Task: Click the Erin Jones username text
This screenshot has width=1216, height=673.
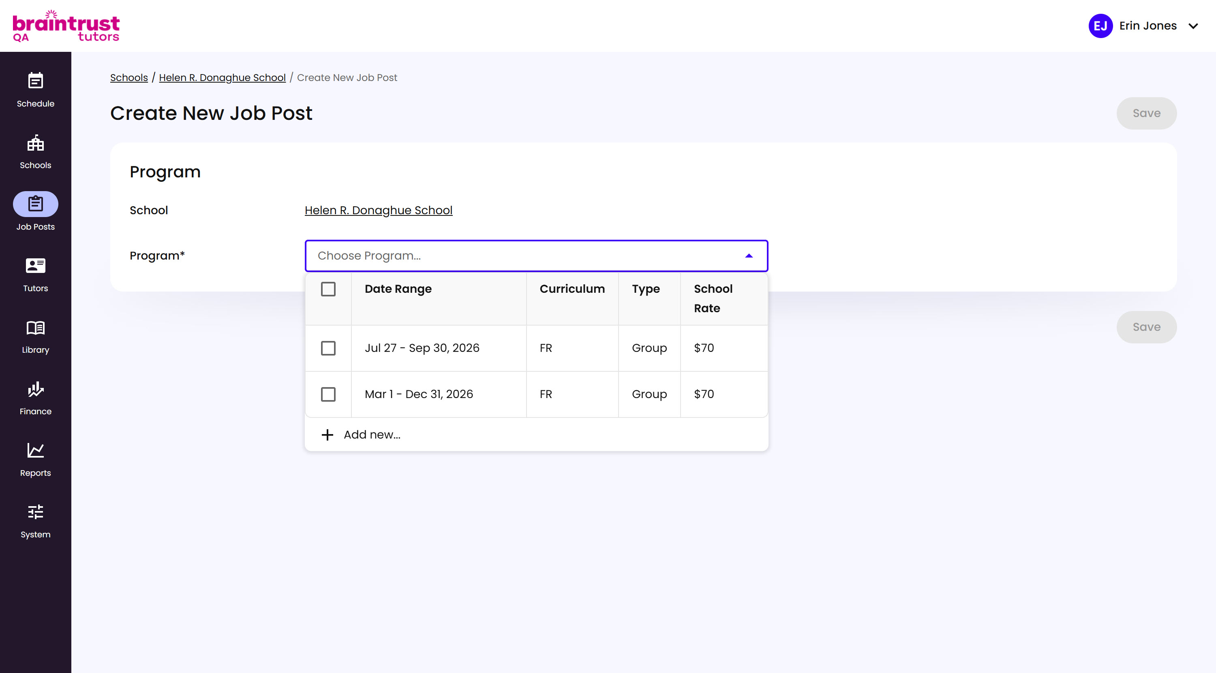Action: tap(1147, 26)
